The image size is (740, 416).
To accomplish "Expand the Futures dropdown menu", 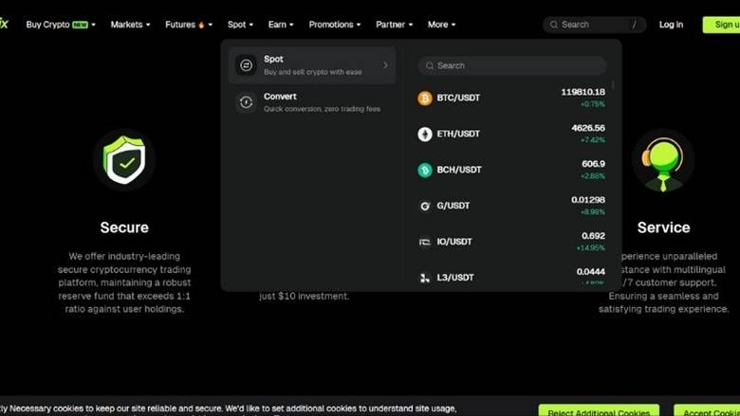I will click(x=189, y=25).
